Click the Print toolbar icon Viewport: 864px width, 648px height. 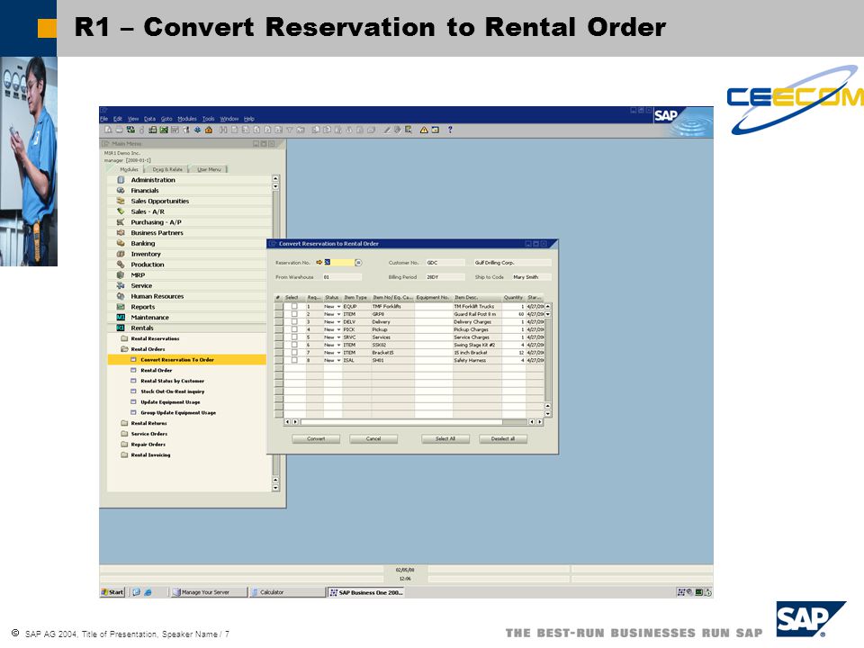119,130
